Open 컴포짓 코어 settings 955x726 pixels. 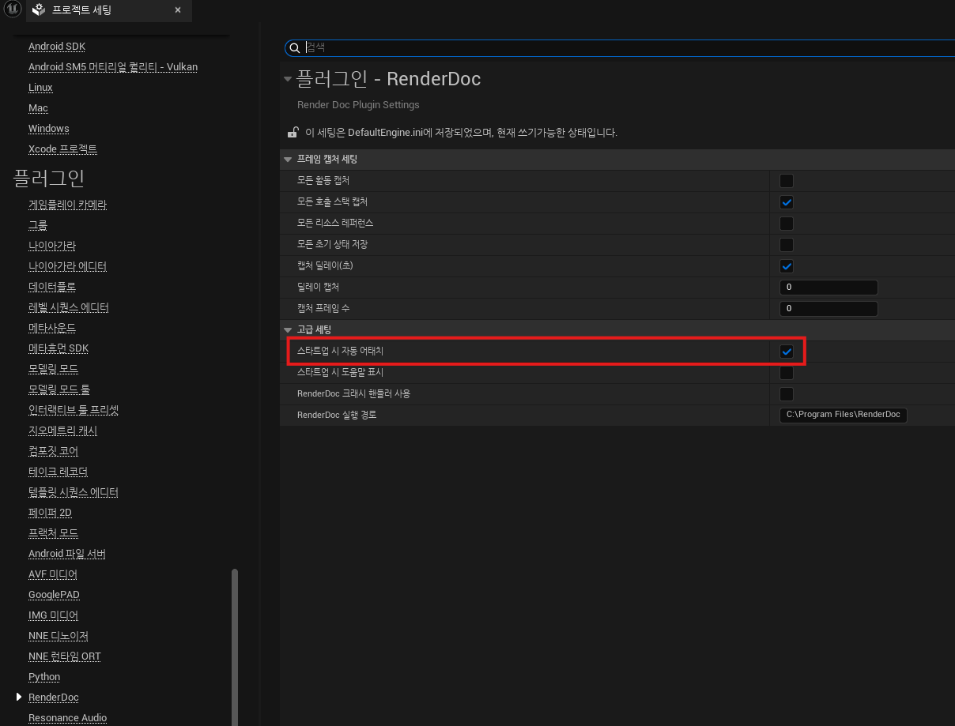click(x=53, y=451)
